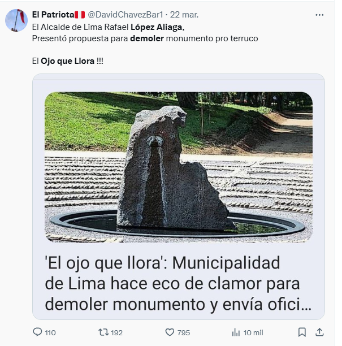
Task: Share the tweet using upload icon
Action: pos(319,332)
